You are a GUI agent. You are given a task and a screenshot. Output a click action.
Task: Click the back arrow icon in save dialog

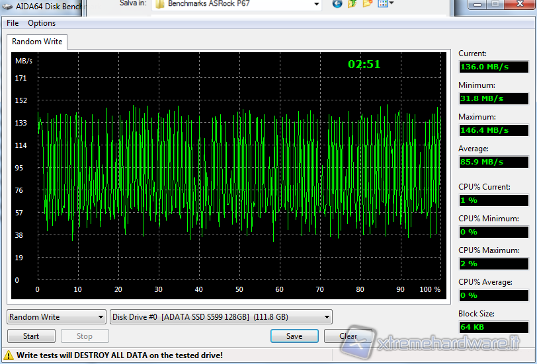coord(337,3)
